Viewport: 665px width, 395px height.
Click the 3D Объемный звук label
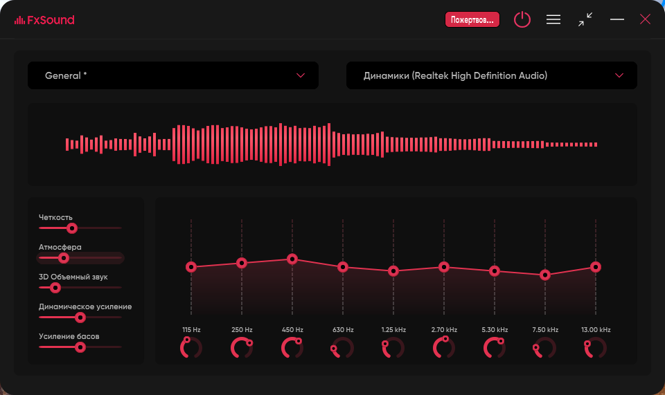coord(73,277)
